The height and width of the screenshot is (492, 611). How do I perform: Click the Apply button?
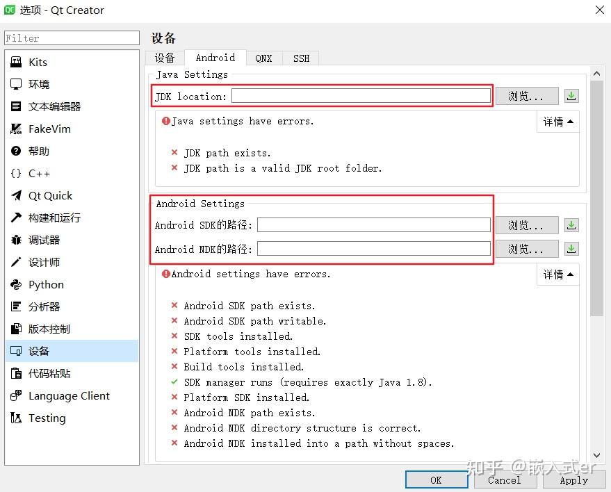point(573,479)
